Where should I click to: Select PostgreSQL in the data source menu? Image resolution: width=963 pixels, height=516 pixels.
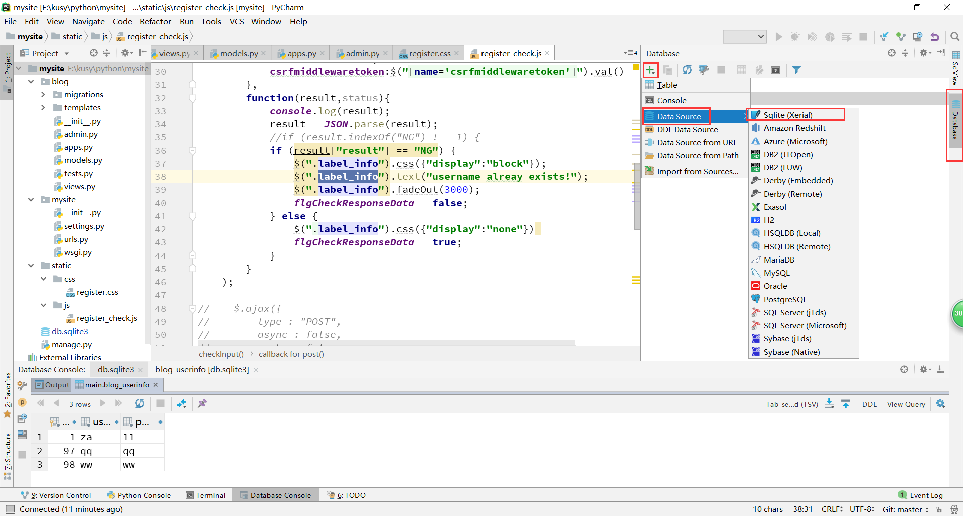click(x=785, y=299)
